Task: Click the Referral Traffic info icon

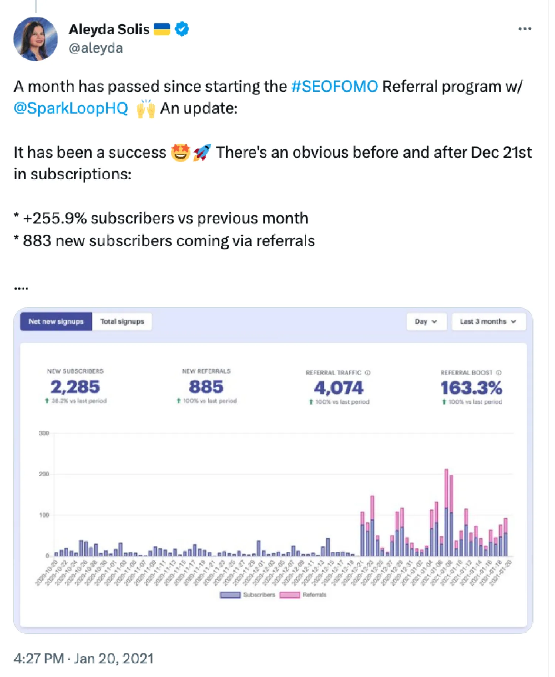Action: click(367, 373)
